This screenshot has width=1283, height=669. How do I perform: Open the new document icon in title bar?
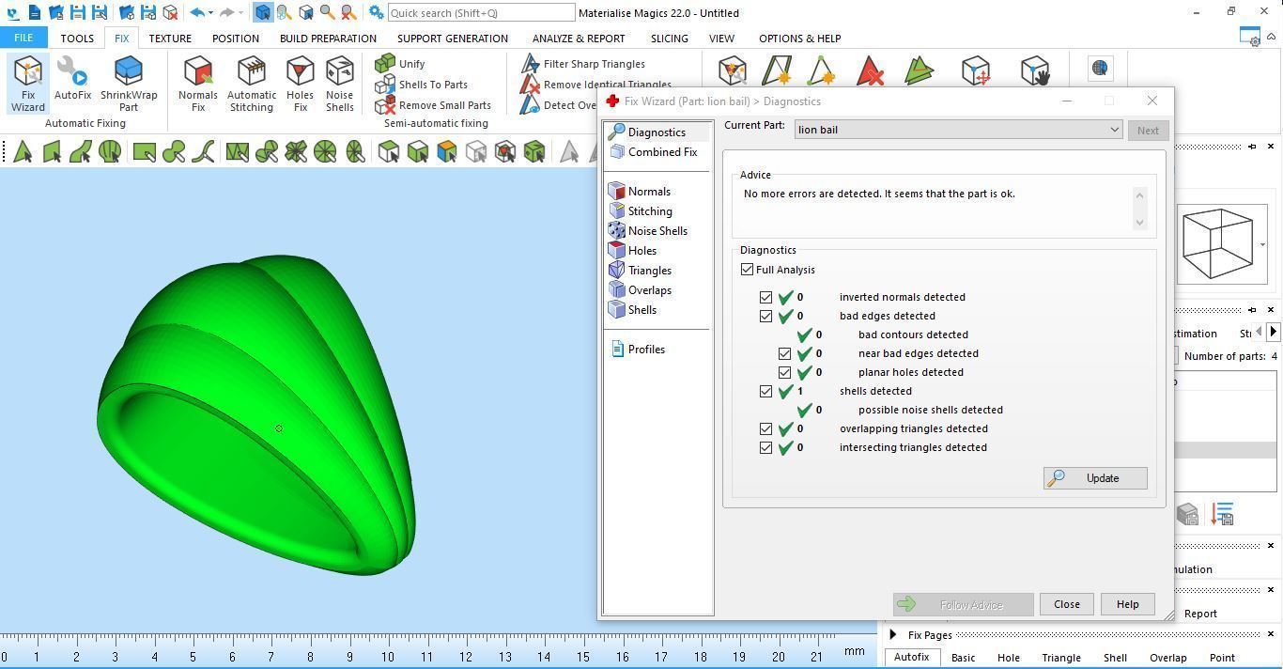click(x=35, y=13)
